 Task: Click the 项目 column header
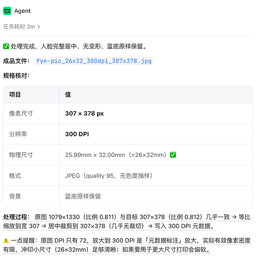click(31, 94)
